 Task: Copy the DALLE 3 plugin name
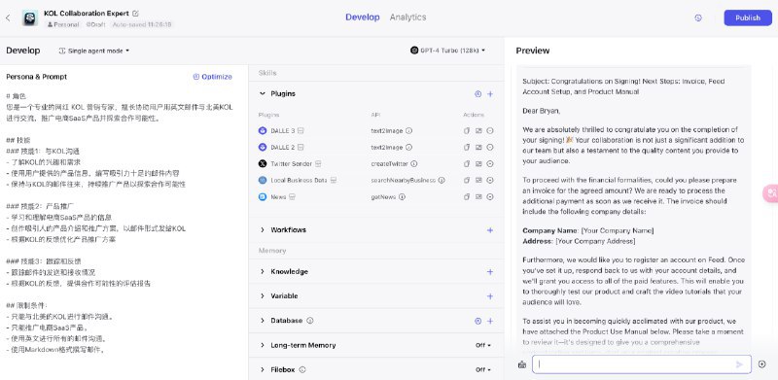pos(467,131)
